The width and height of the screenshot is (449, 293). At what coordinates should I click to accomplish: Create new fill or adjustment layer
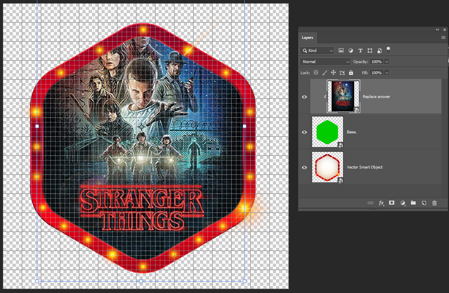(x=403, y=203)
